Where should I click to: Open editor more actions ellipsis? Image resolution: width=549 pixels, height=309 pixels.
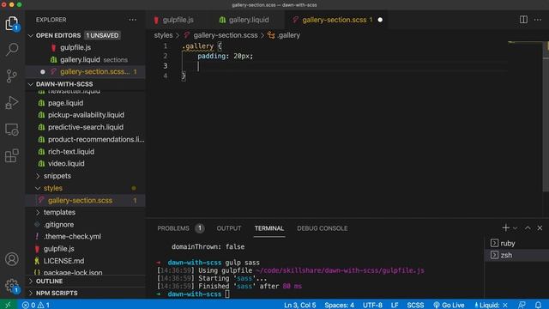[538, 20]
